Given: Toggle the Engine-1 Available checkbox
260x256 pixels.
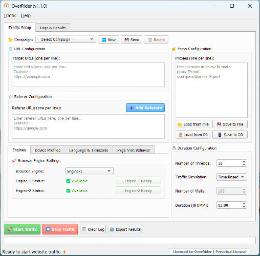Looking at the screenshot, I should coord(68,181).
